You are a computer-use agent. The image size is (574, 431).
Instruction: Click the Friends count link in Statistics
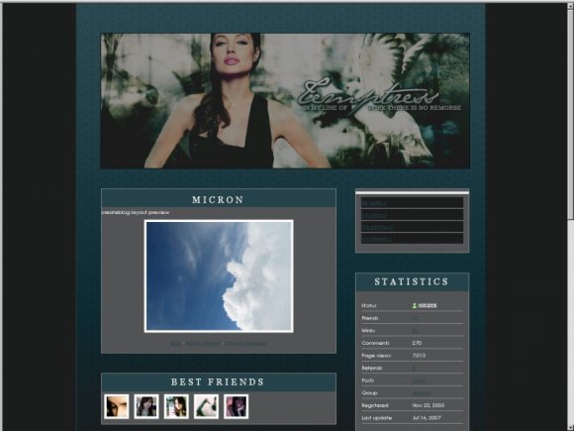tap(416, 318)
